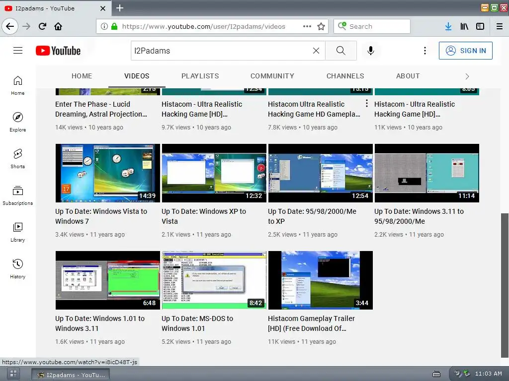Click the 12:32 XP to Vista thumbnail
509x381 pixels.
coord(214,173)
